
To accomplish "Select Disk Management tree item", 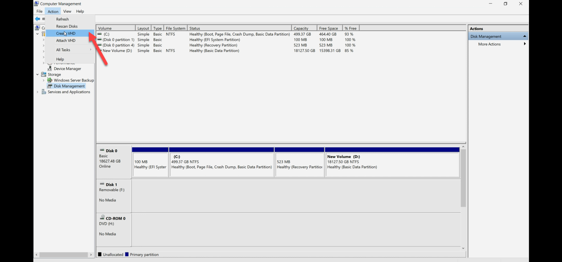I will pos(69,86).
